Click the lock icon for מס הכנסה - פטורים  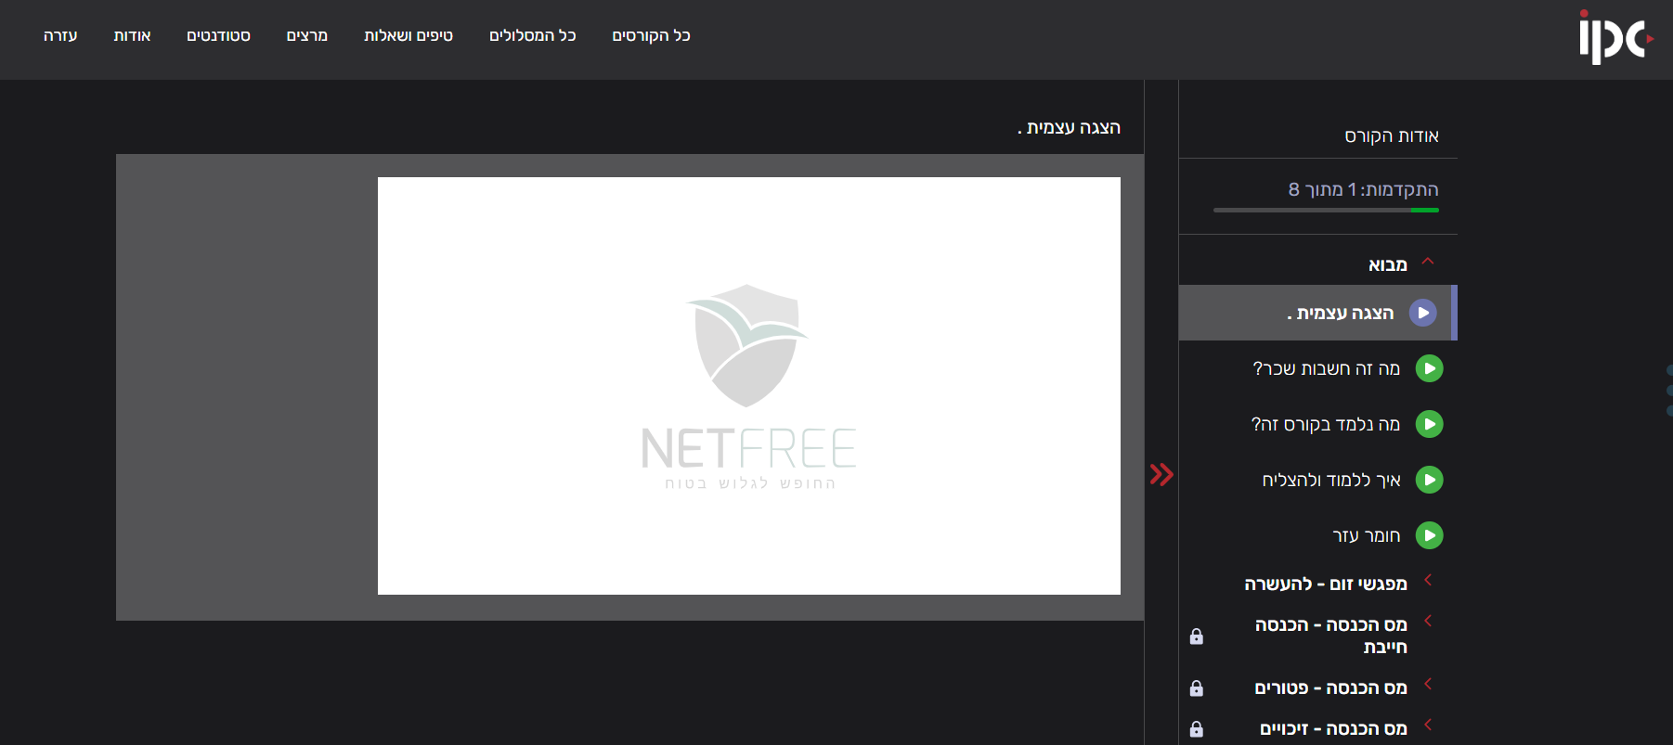click(x=1197, y=688)
